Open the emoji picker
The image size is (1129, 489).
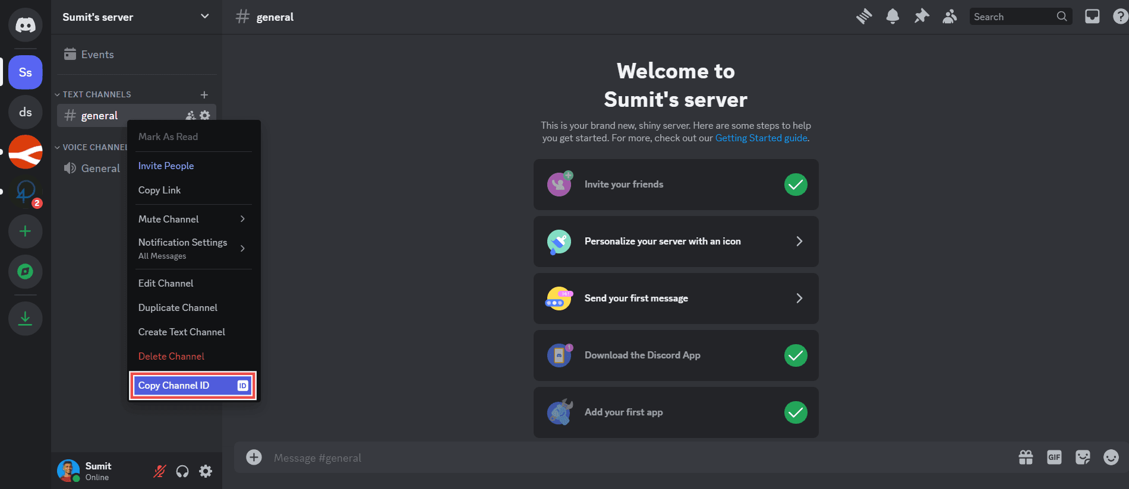click(x=1111, y=458)
